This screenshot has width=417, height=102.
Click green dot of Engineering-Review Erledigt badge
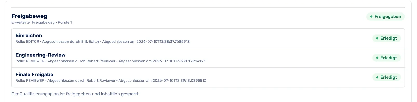377,58
